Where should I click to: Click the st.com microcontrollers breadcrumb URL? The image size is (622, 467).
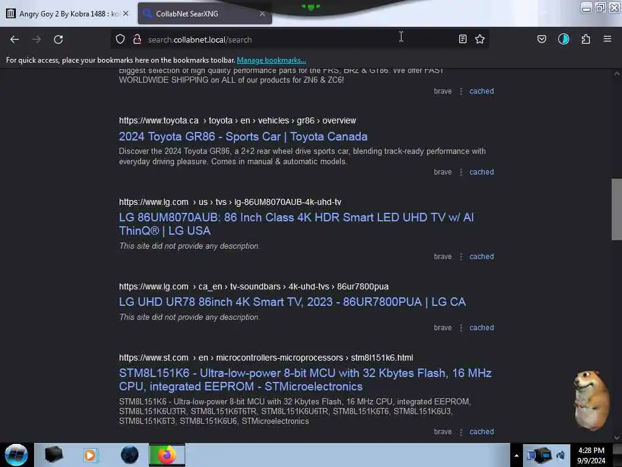click(x=266, y=358)
